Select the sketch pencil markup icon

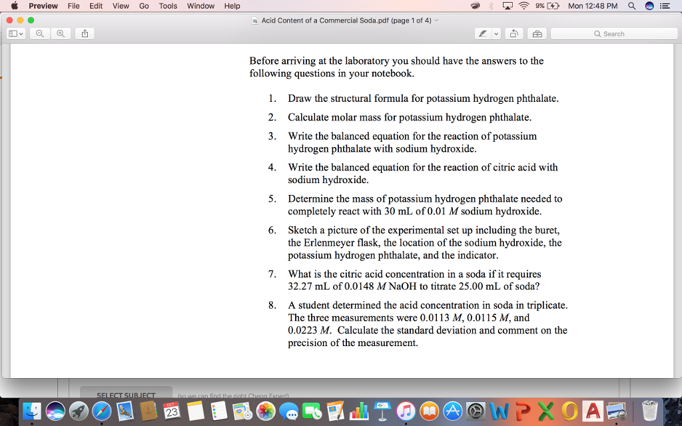point(482,33)
